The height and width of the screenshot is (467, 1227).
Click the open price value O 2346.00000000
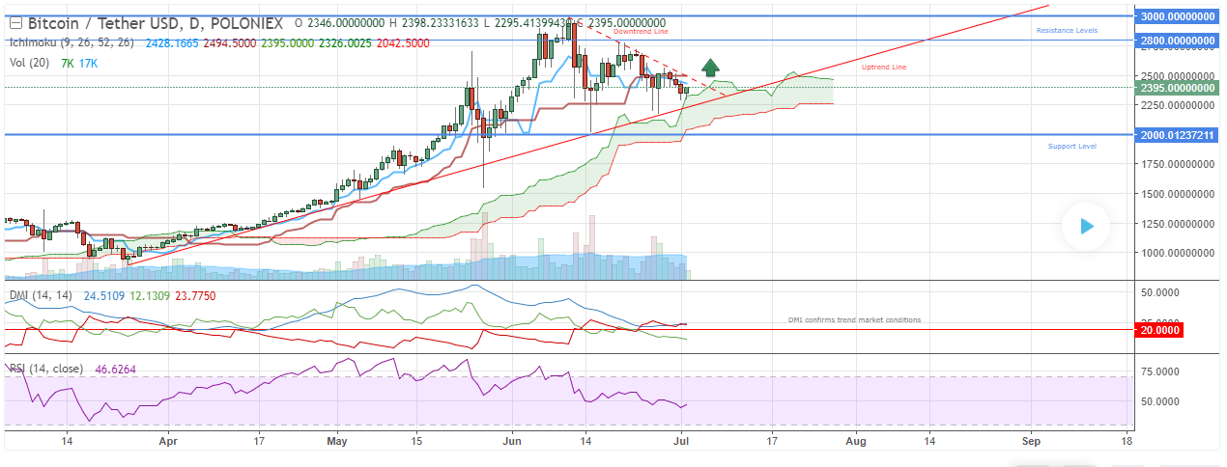(x=339, y=23)
